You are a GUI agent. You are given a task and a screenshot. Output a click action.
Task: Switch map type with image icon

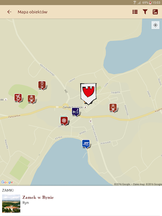(x=155, y=12)
